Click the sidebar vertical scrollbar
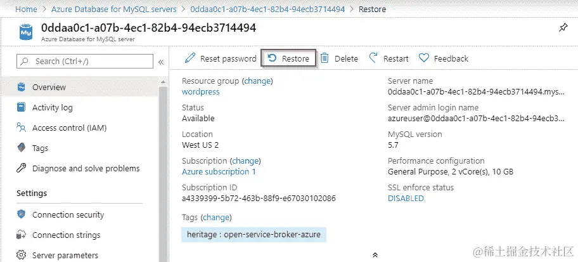Image resolution: width=578 pixels, height=262 pixels. (x=164, y=173)
